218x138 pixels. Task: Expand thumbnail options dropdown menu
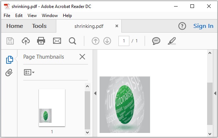[29, 72]
